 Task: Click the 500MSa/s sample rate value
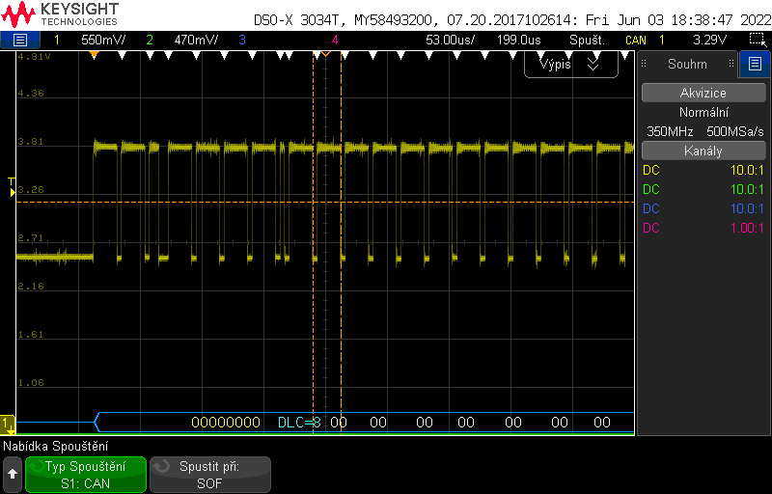coord(735,131)
